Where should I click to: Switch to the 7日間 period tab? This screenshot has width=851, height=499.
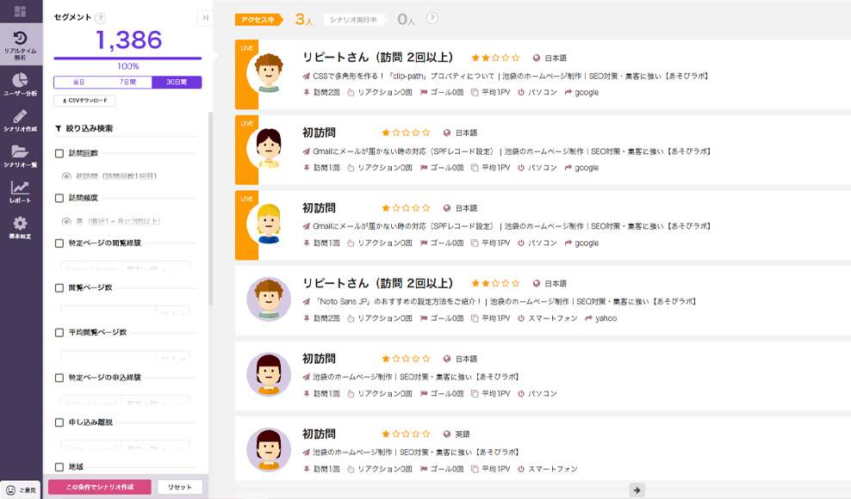[127, 83]
